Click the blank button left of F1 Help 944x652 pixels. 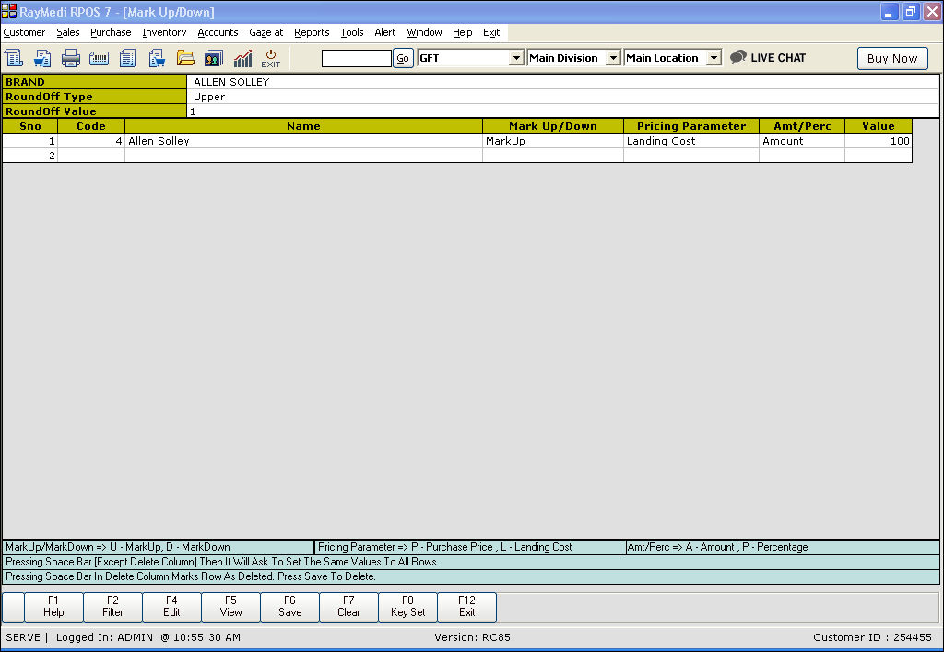tap(13, 606)
